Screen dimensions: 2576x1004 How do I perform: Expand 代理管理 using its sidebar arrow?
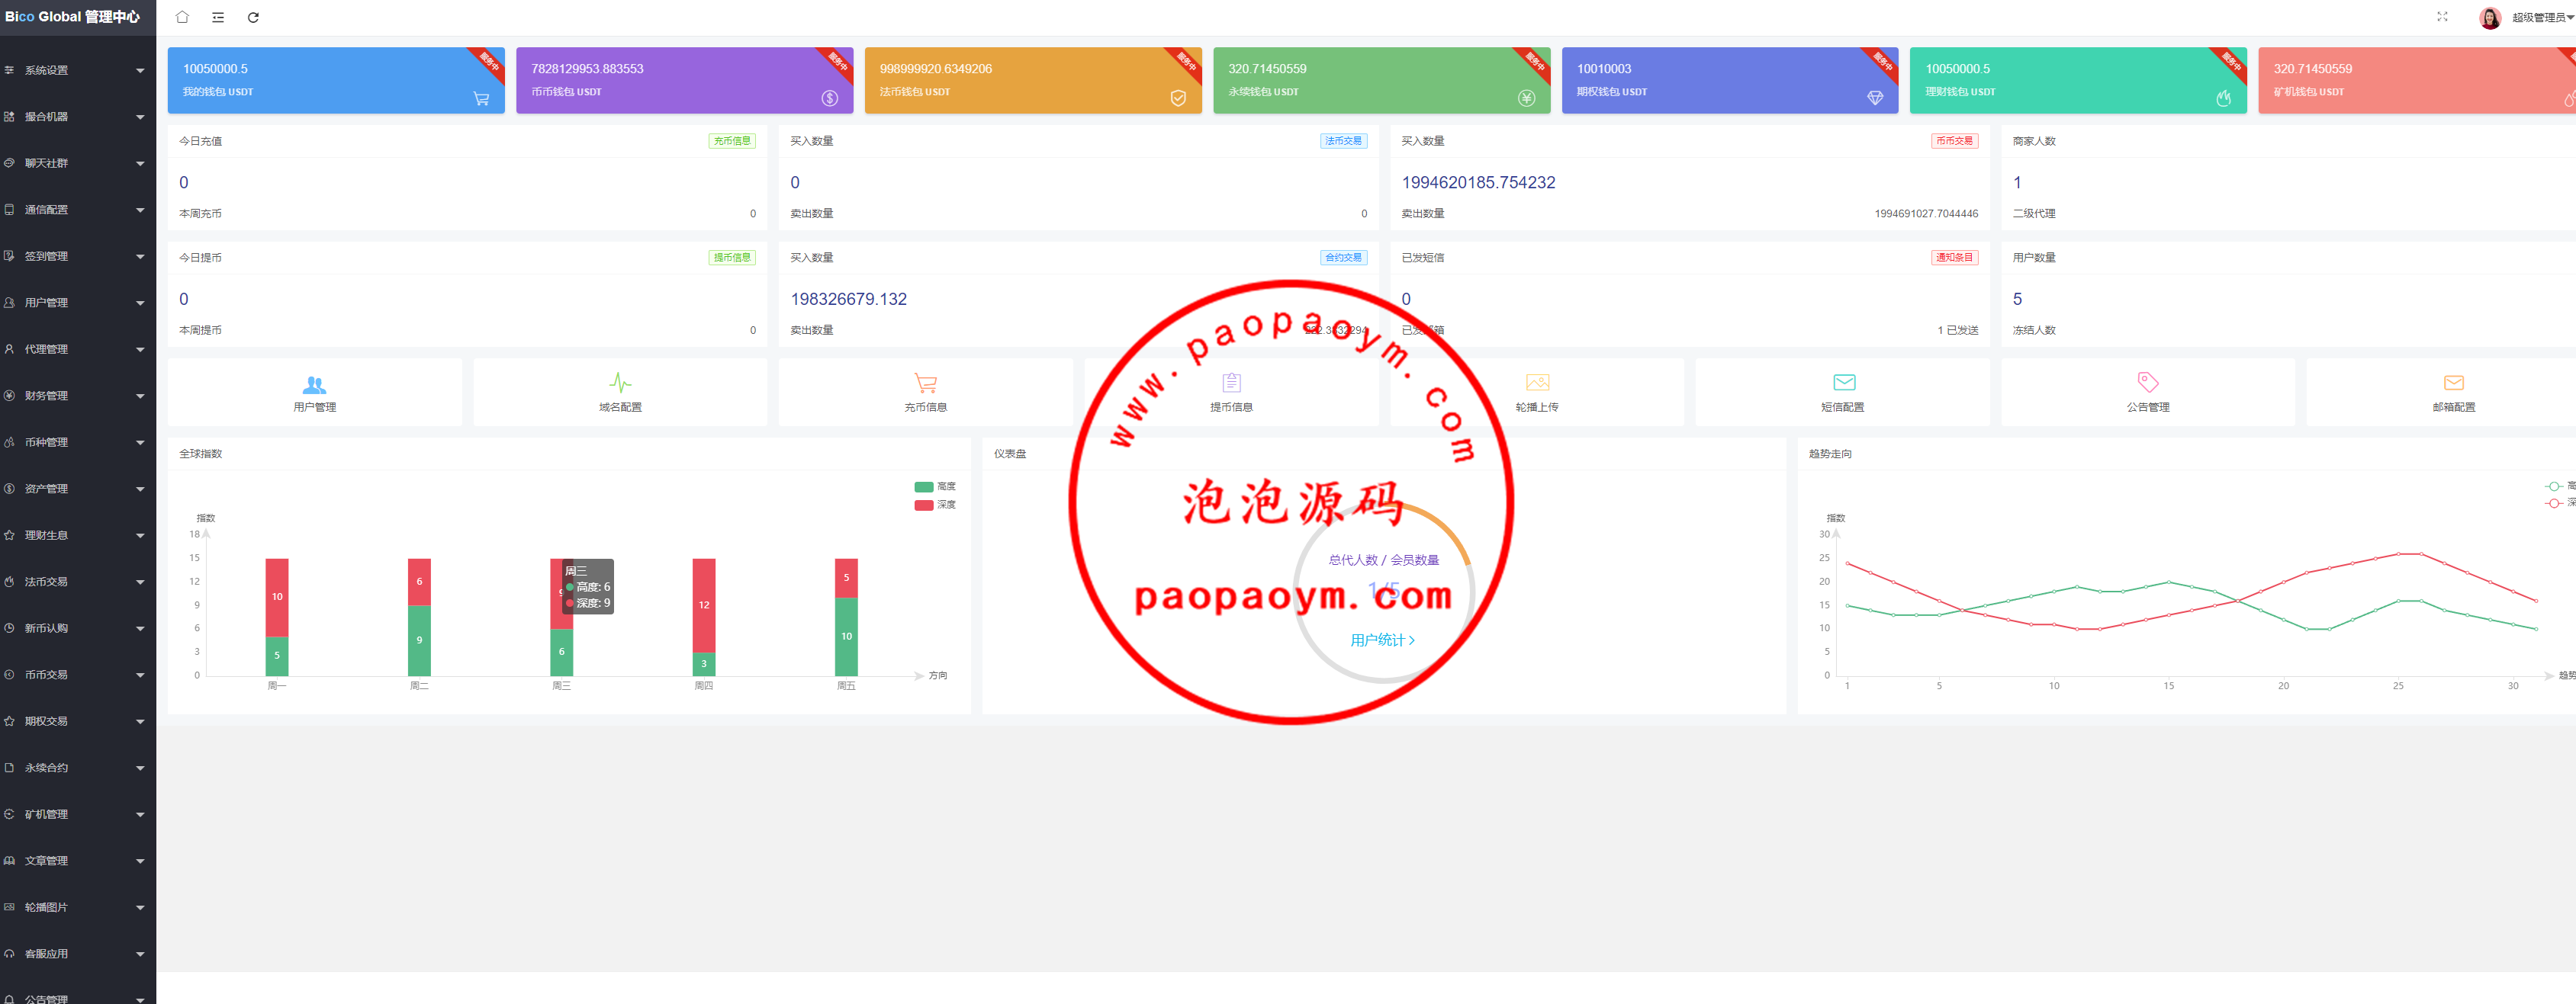coord(140,350)
